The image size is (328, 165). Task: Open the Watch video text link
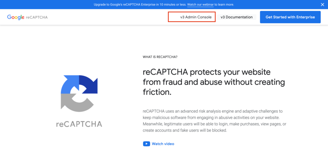pos(163,144)
